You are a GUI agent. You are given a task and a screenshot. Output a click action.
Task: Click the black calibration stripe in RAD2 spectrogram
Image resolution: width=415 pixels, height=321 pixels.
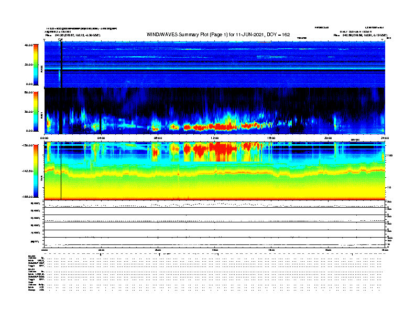[61, 65]
